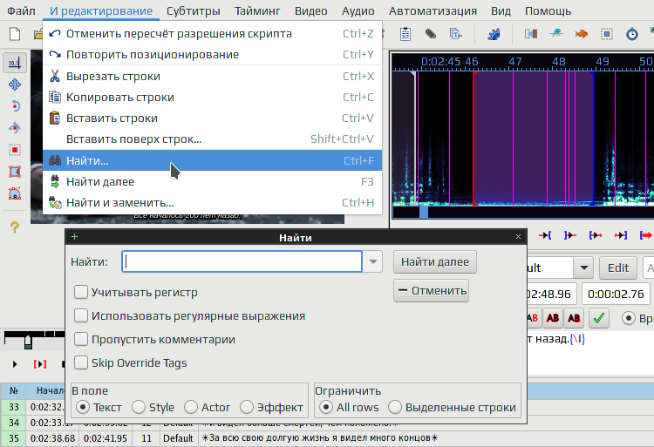Select the vector clip tool
This screenshot has height=447, width=654.
(15, 193)
